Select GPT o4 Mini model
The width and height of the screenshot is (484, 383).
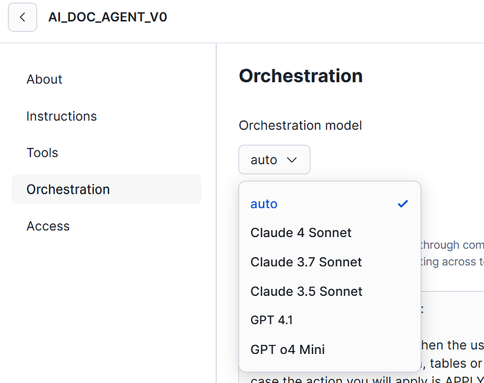coord(330,349)
